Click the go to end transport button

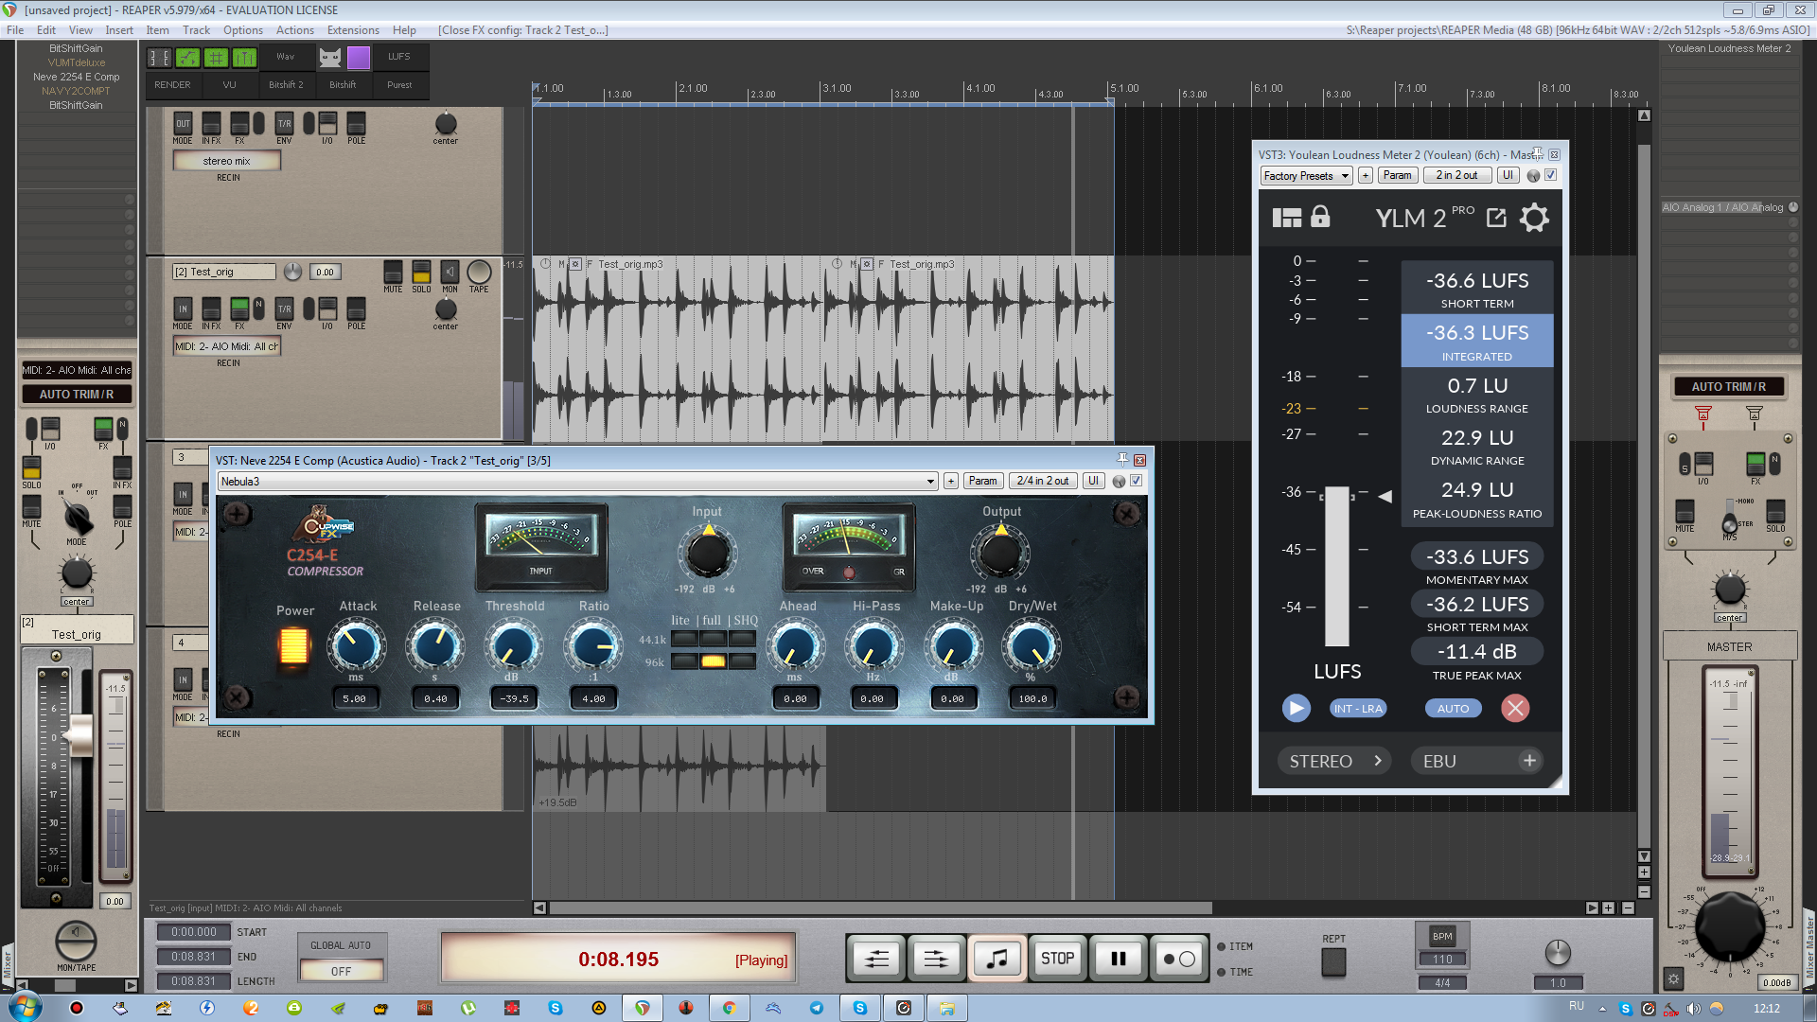pos(935,959)
